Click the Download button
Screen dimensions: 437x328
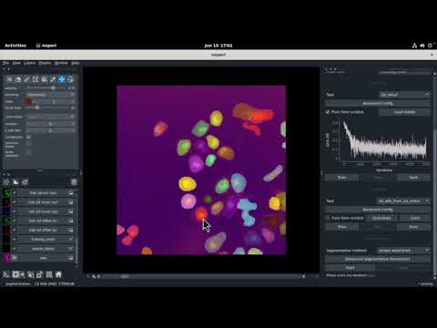tap(381, 218)
